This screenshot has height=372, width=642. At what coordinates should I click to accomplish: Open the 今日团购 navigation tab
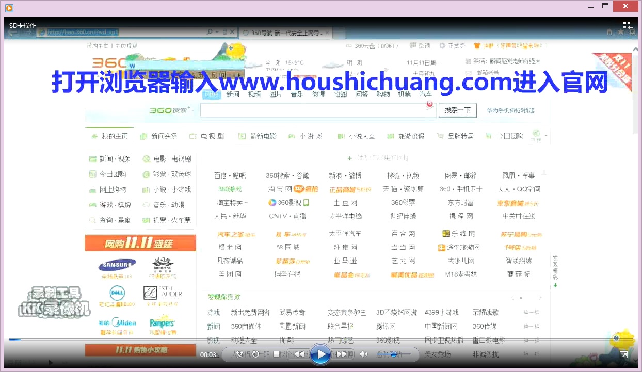[x=505, y=136]
